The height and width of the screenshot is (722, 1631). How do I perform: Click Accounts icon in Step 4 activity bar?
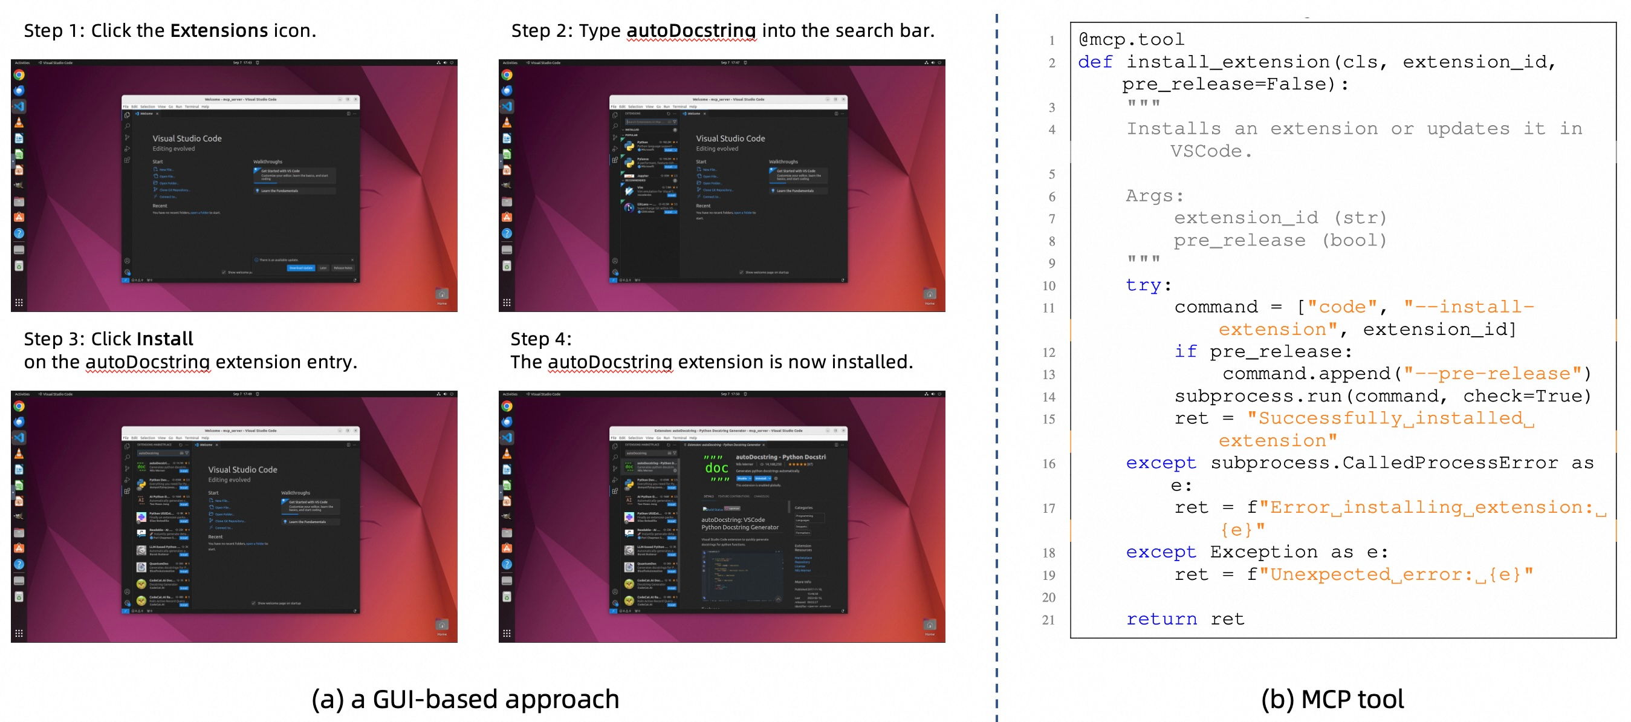coord(615,592)
